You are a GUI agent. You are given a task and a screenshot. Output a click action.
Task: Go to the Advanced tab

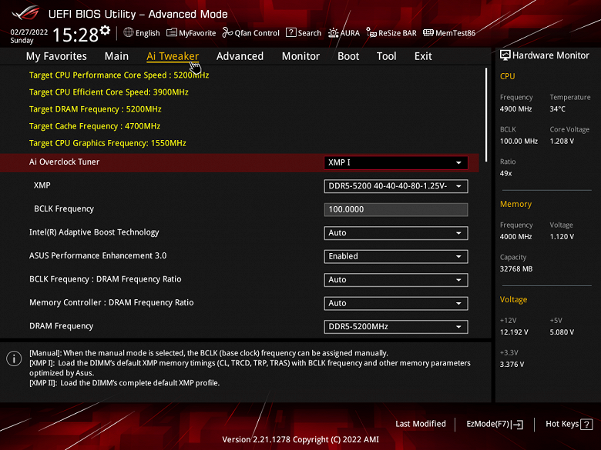click(x=240, y=56)
